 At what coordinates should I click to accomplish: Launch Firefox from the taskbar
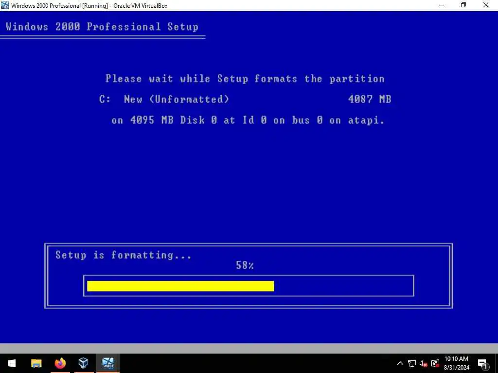[60, 363]
